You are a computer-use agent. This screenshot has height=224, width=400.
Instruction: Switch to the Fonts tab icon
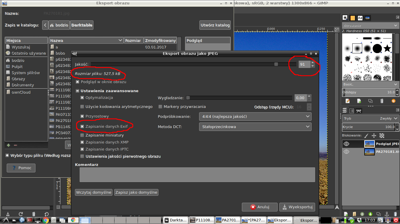360,18
